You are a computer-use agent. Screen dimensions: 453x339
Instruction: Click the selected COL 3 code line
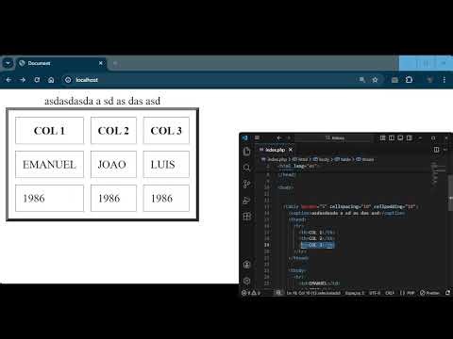(318, 245)
